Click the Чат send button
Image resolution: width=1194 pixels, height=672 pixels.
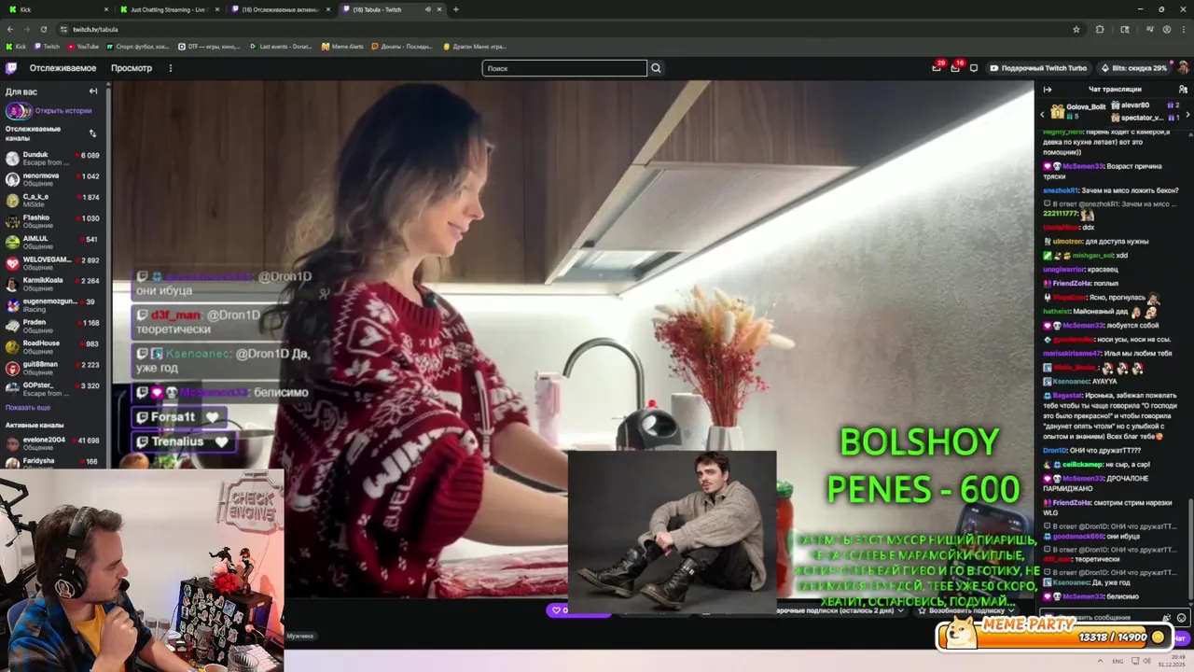click(1179, 638)
